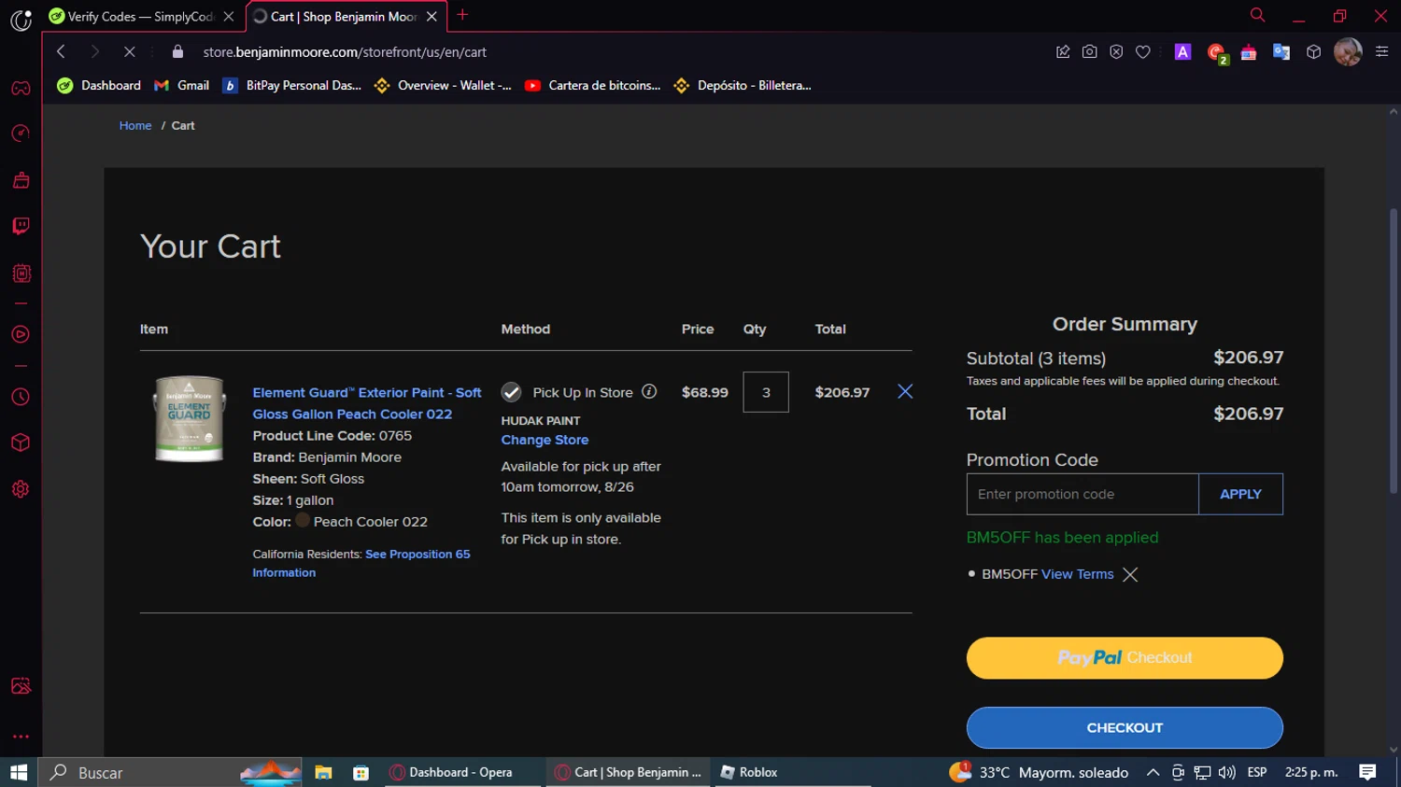1401x787 pixels.
Task: Click the snapshot camera icon in address bar
Action: (x=1089, y=52)
